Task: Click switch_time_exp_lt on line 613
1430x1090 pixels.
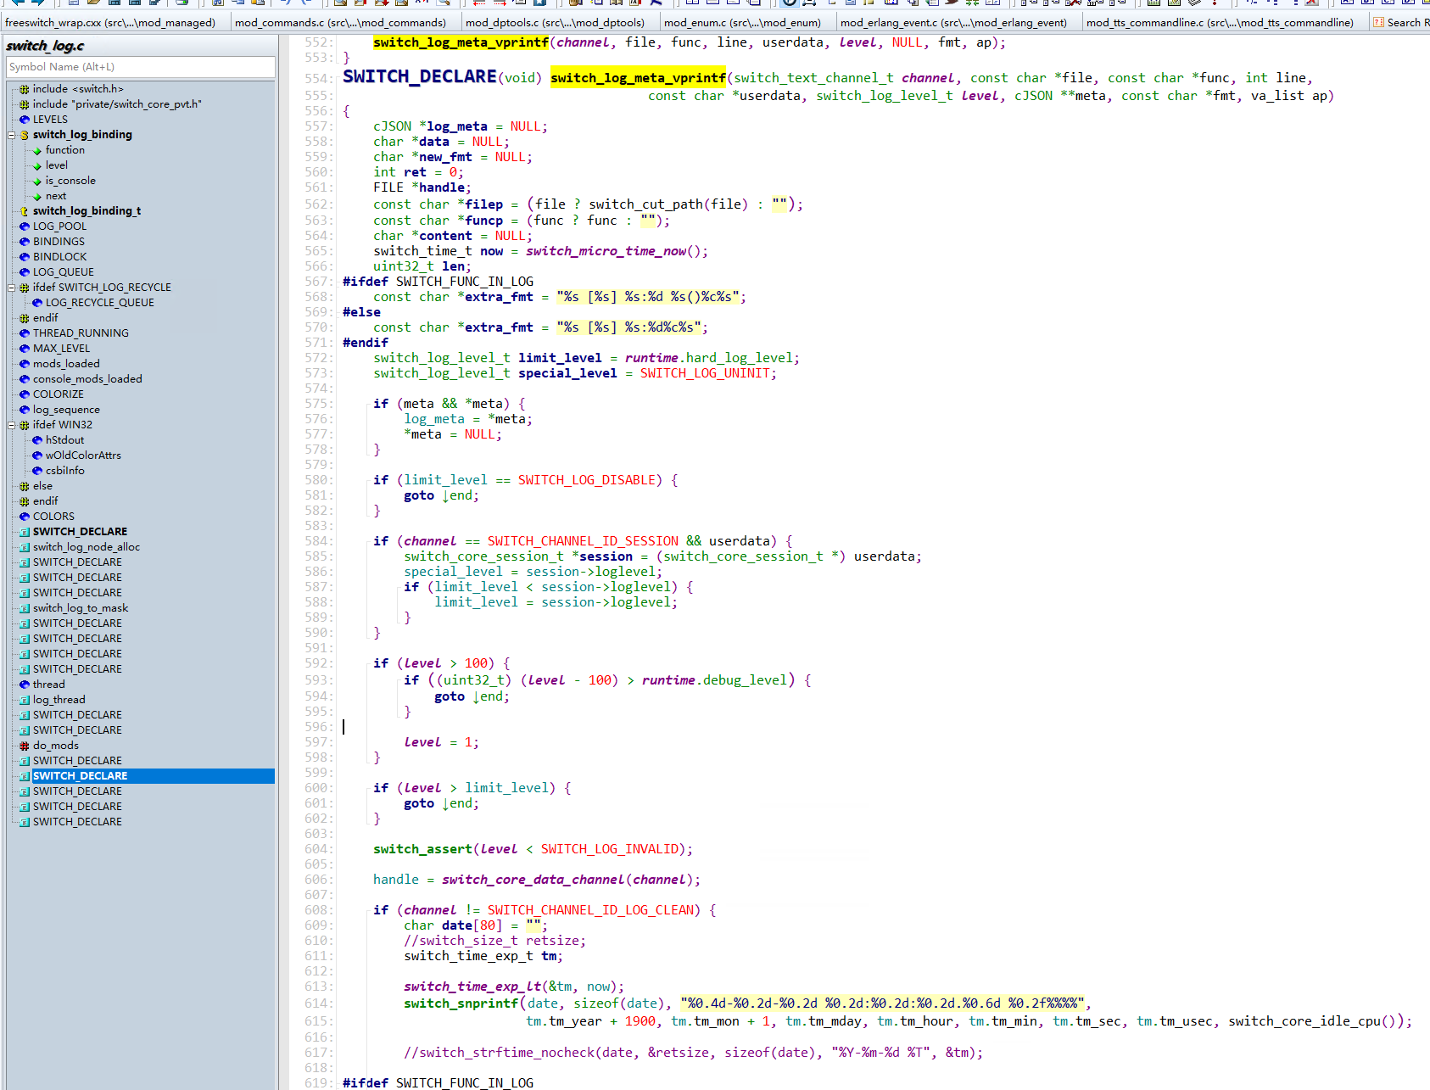Action: [472, 987]
